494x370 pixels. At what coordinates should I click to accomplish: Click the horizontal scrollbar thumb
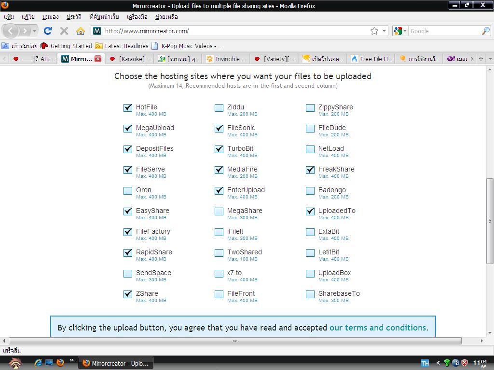click(x=235, y=341)
